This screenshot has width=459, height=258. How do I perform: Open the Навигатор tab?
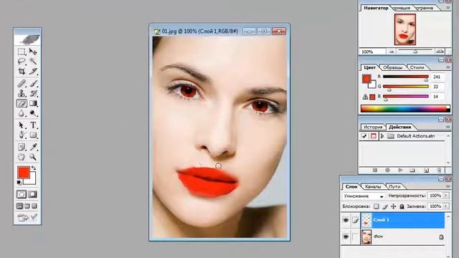tap(376, 8)
